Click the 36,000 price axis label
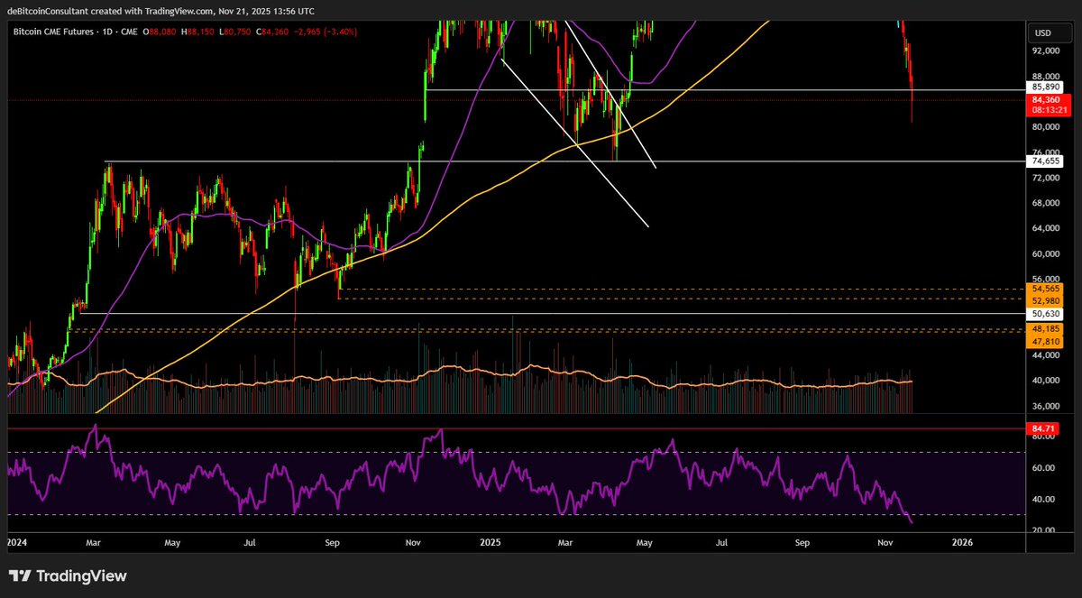This screenshot has height=598, width=1082. [1045, 406]
